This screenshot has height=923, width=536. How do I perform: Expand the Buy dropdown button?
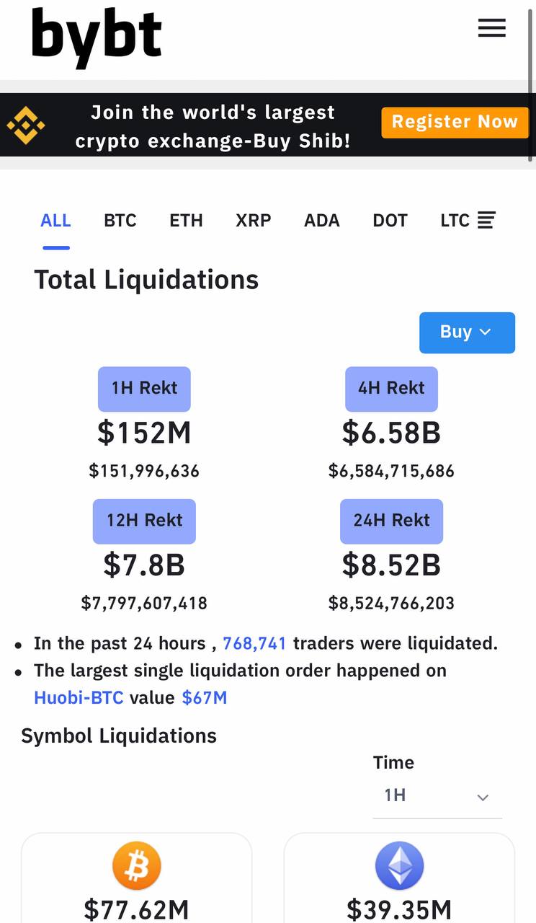point(467,332)
